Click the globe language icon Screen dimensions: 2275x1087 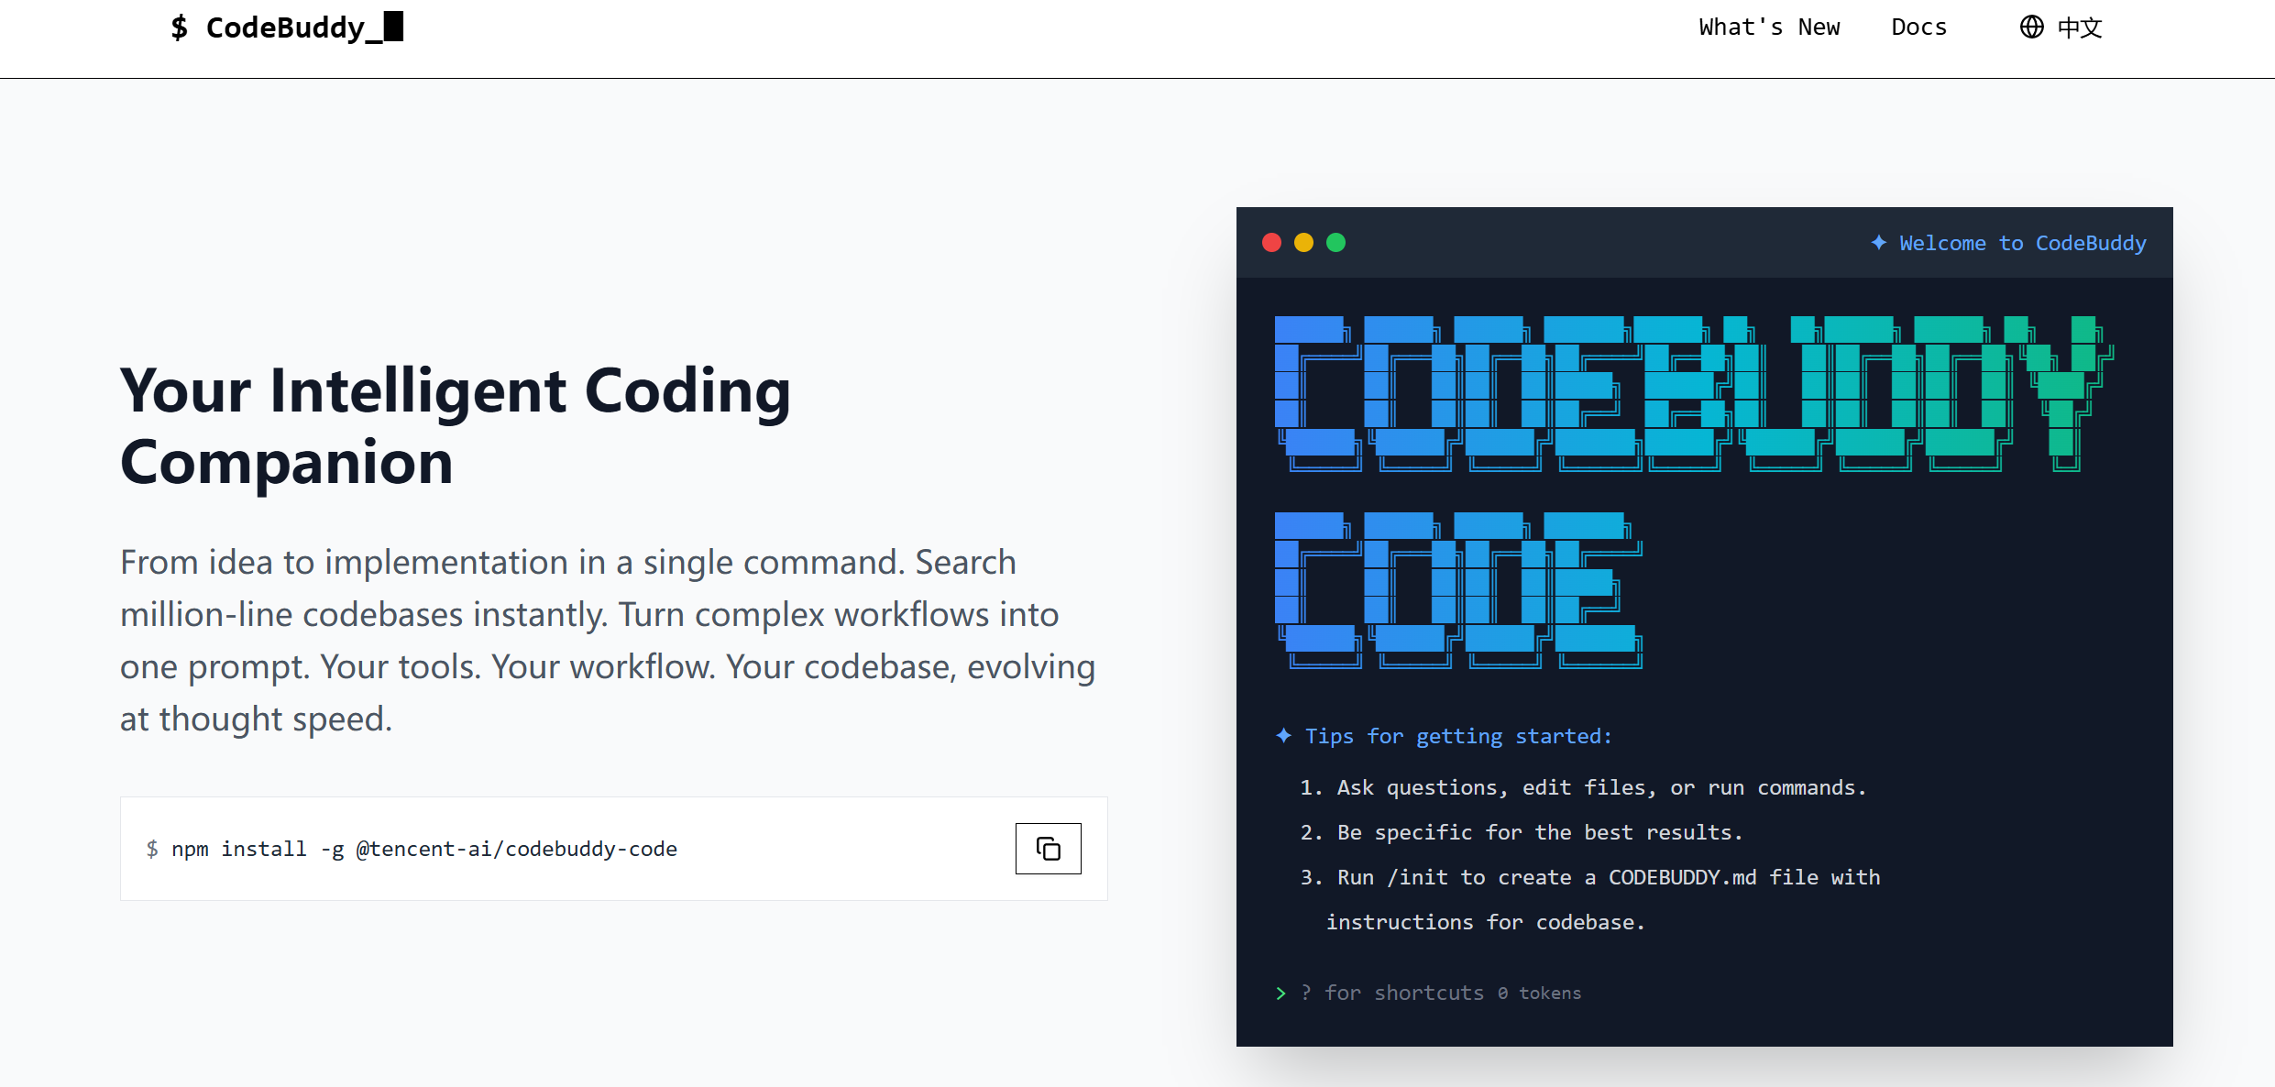pyautogui.click(x=2031, y=27)
